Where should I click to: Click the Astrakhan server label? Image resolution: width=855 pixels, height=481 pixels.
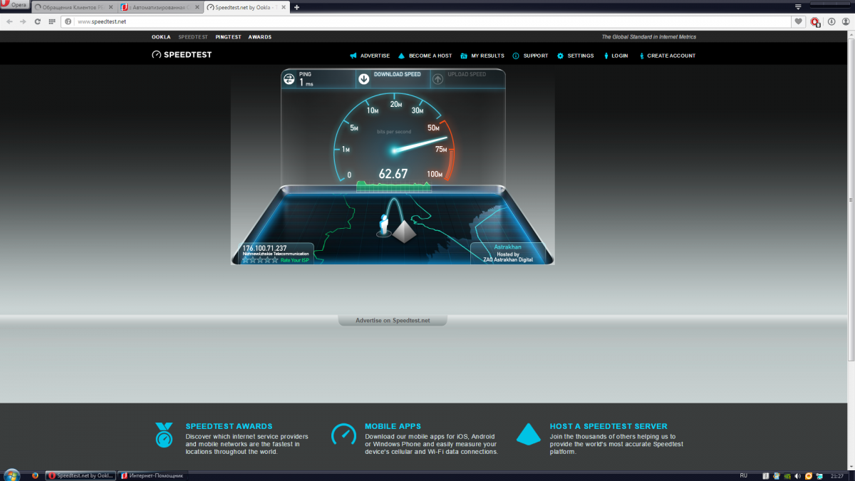pyautogui.click(x=508, y=247)
